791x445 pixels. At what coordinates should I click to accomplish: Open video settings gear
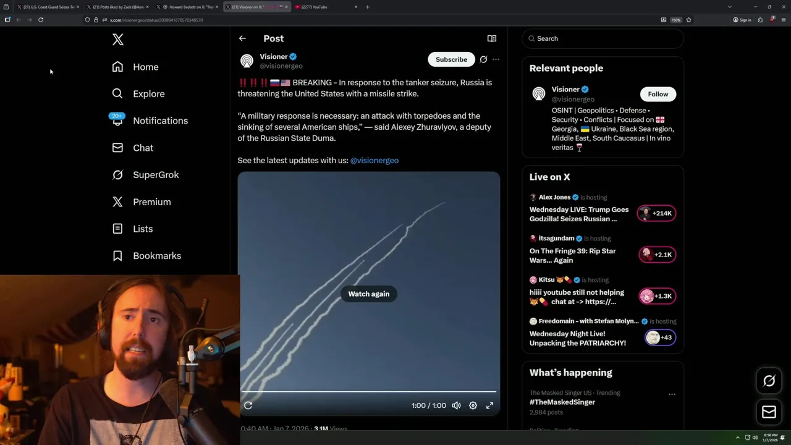click(473, 405)
